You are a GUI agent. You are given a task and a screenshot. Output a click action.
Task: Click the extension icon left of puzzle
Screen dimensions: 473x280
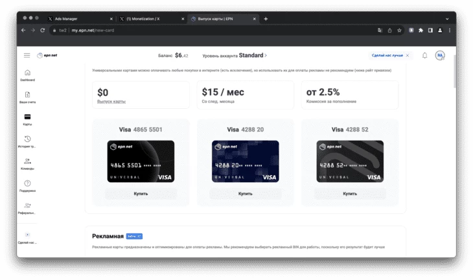point(411,30)
